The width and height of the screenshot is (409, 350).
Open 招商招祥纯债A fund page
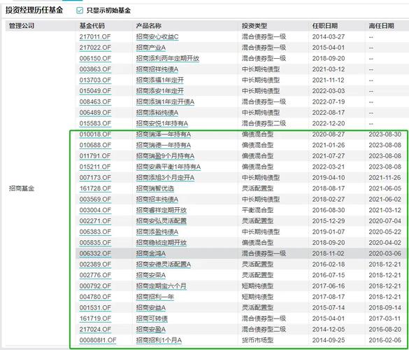157,69
